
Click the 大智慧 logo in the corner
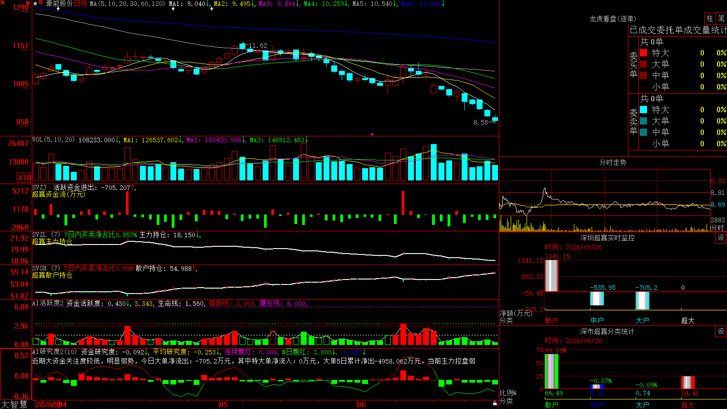[x=14, y=404]
